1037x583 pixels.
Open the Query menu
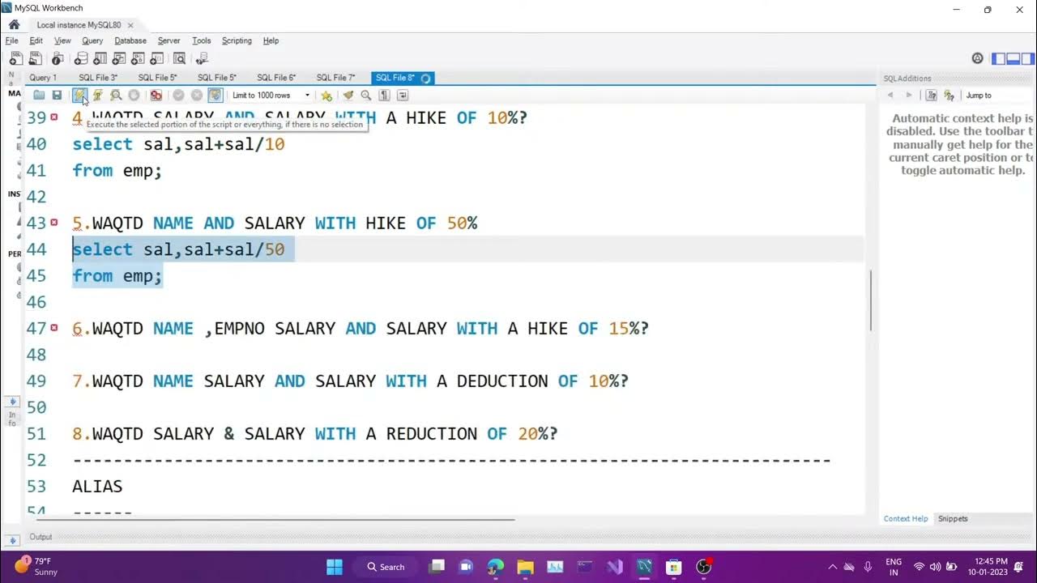tap(92, 40)
